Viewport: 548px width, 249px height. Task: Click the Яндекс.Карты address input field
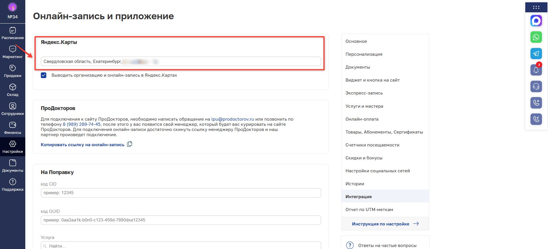[181, 61]
